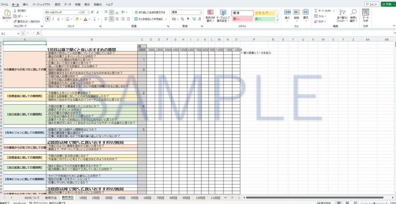Expand the Merge and Center dropdown arrow
Image resolution: width=396 pixels, height=204 pixels.
[166, 19]
